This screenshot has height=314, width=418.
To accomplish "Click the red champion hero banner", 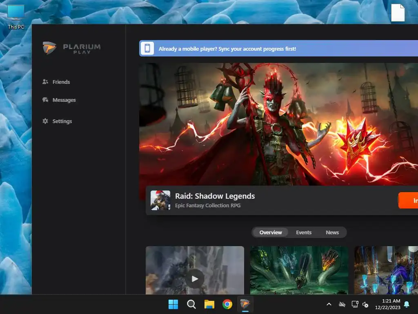I will coord(278,124).
